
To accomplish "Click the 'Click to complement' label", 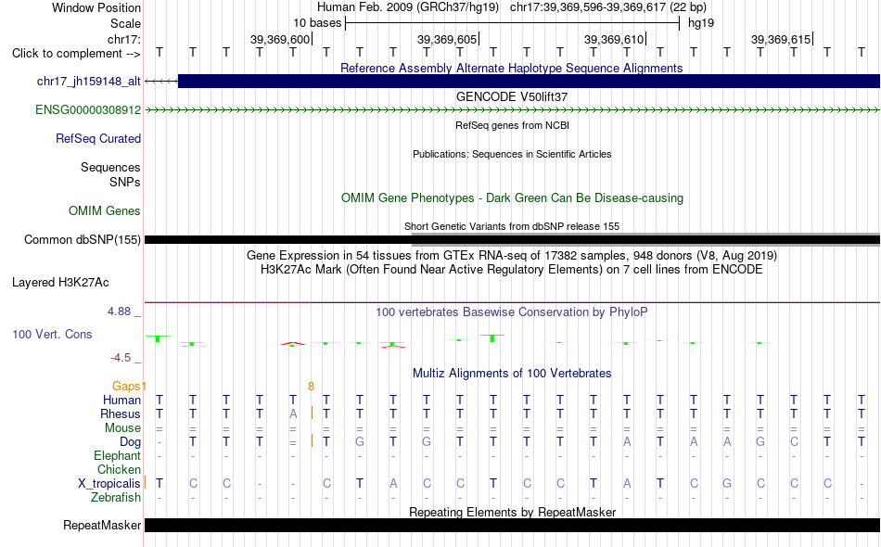I will click(x=76, y=54).
